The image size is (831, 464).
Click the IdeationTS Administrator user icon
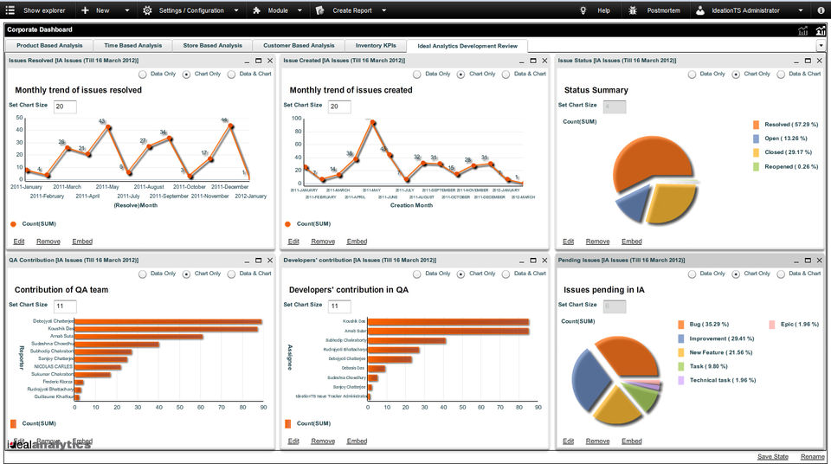(700, 10)
